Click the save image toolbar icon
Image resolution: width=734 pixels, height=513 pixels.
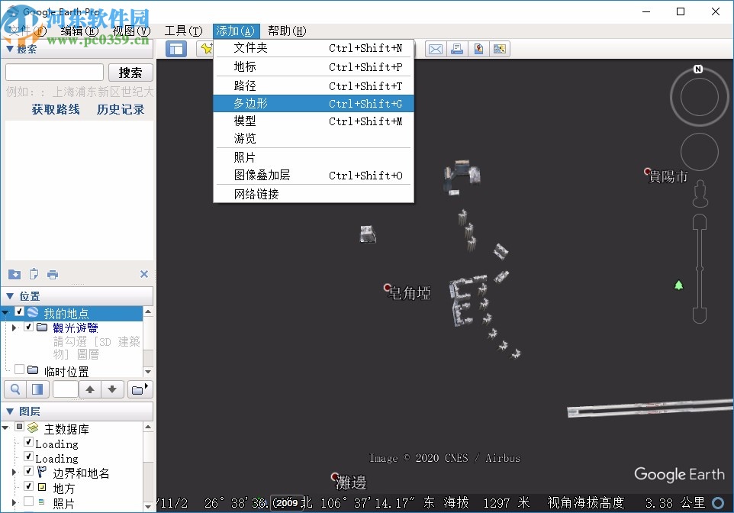pos(477,49)
